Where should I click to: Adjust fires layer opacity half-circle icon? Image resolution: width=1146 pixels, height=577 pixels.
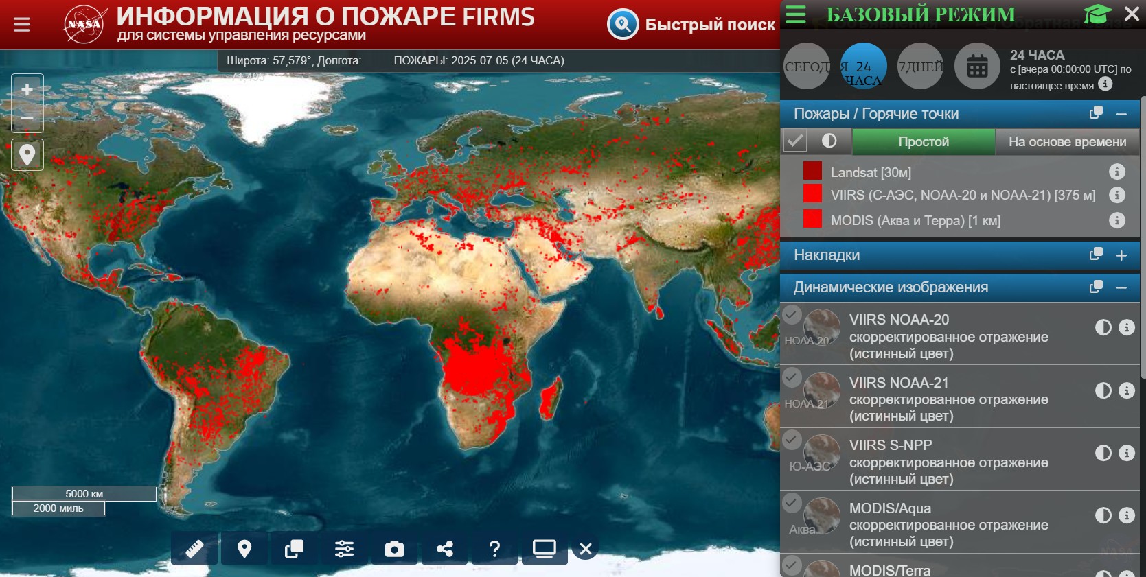coord(829,141)
